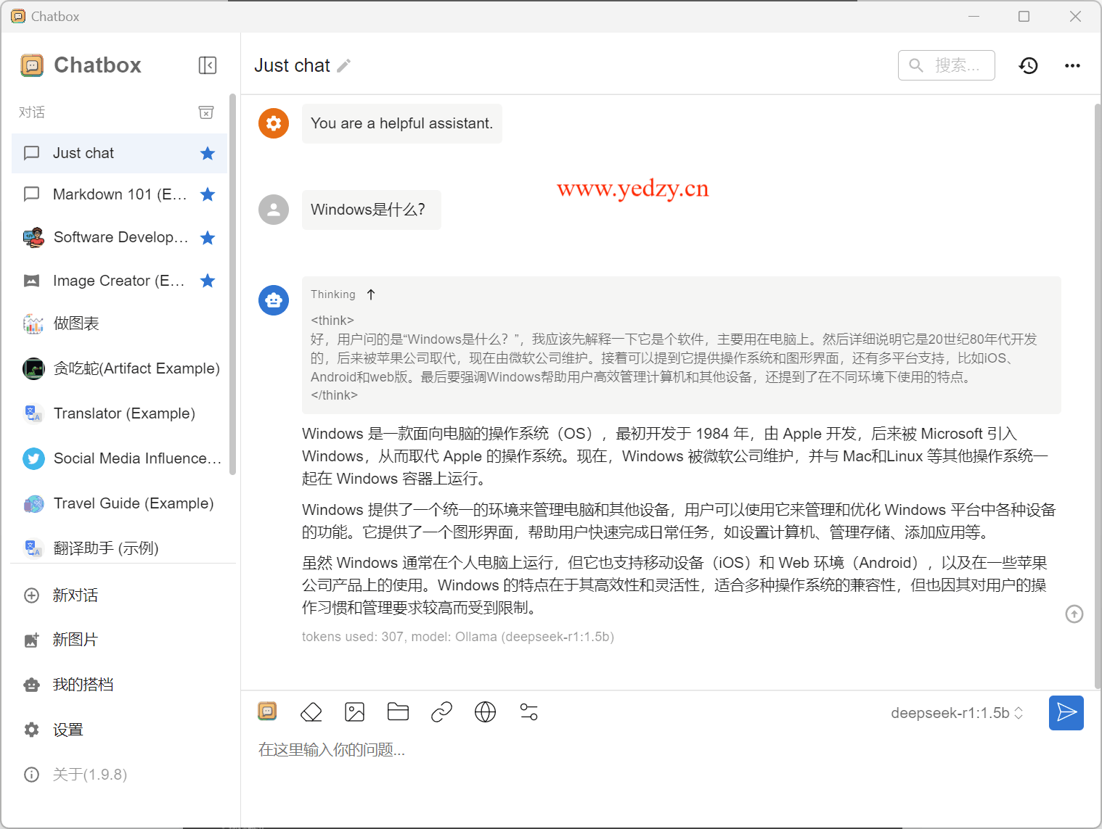1102x829 pixels.
Task: Create a new image chat via 新图片
Action: tap(119, 640)
